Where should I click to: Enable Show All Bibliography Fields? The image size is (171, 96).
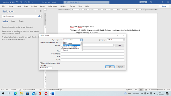(x=41, y=63)
